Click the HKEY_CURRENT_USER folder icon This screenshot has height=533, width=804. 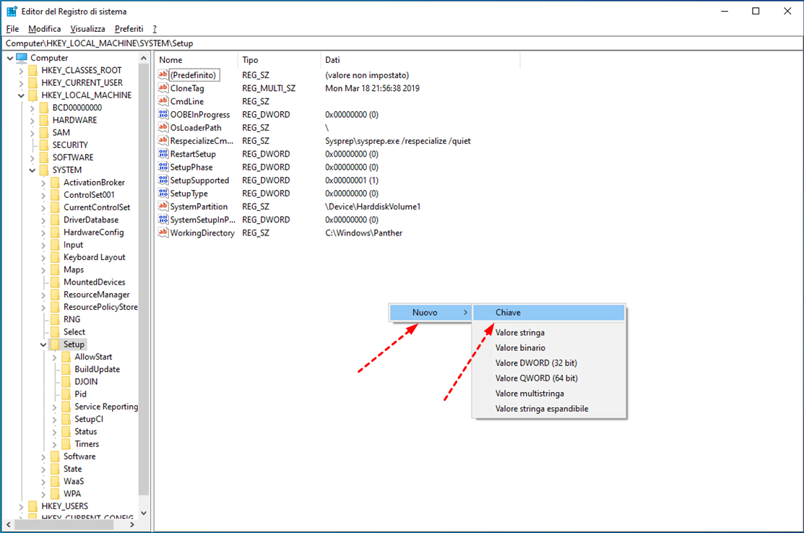33,82
